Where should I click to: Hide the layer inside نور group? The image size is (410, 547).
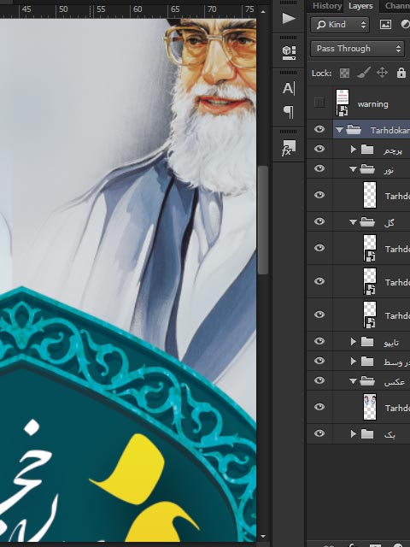click(319, 195)
